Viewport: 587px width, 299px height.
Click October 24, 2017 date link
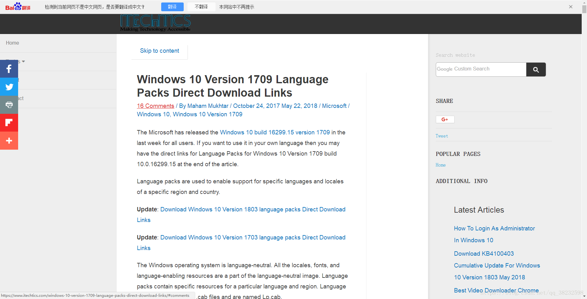(x=256, y=106)
